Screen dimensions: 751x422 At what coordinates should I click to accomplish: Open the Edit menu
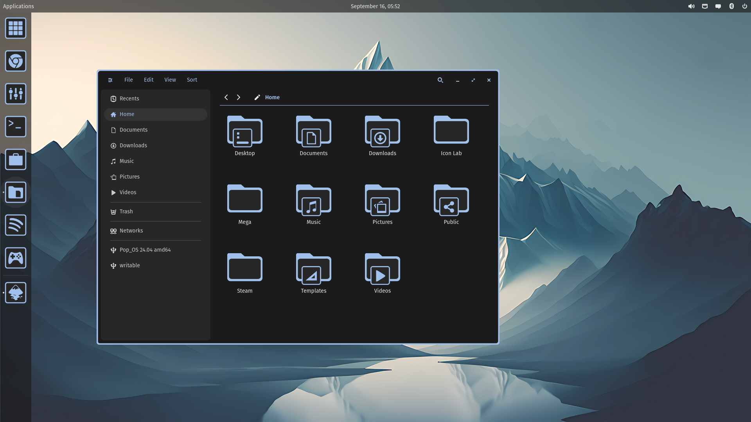coord(149,80)
